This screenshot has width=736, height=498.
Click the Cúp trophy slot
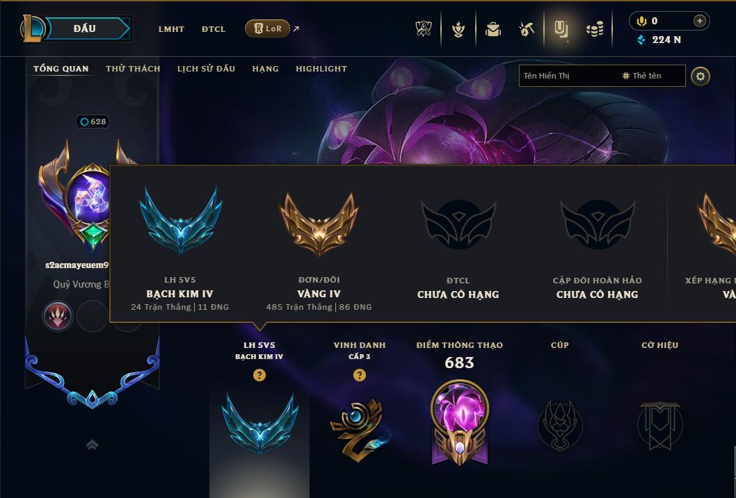559,425
